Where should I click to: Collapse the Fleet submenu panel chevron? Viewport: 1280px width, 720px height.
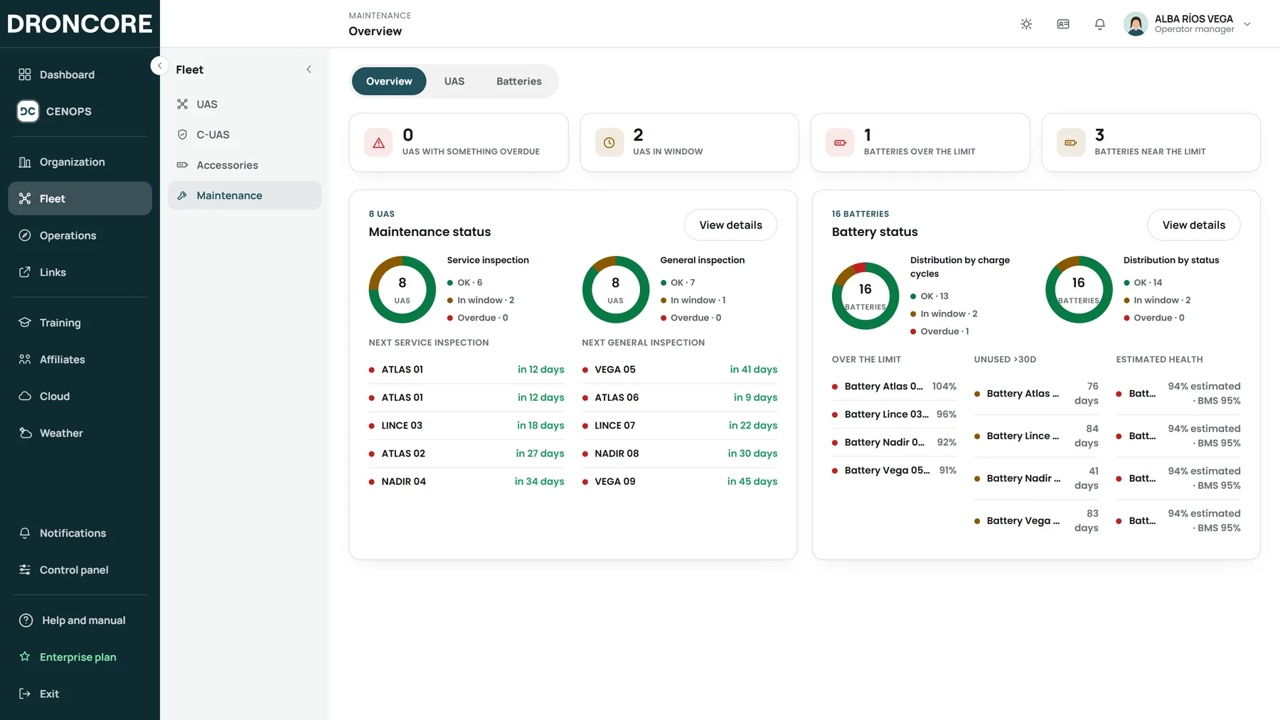tap(309, 70)
